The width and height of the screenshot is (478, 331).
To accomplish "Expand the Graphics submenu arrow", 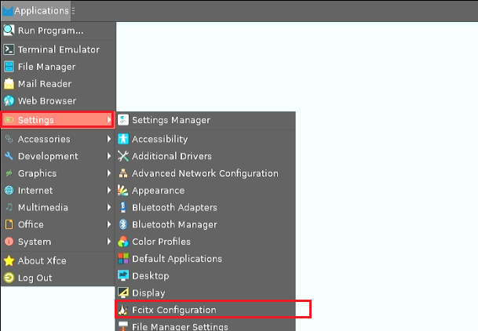I will click(109, 173).
